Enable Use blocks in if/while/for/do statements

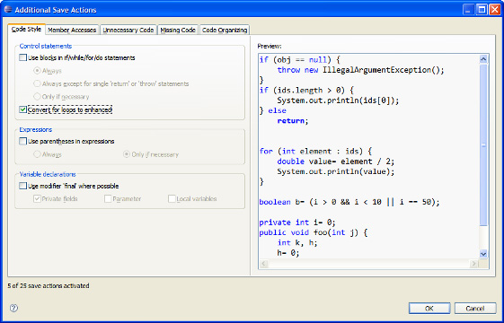coord(22,57)
